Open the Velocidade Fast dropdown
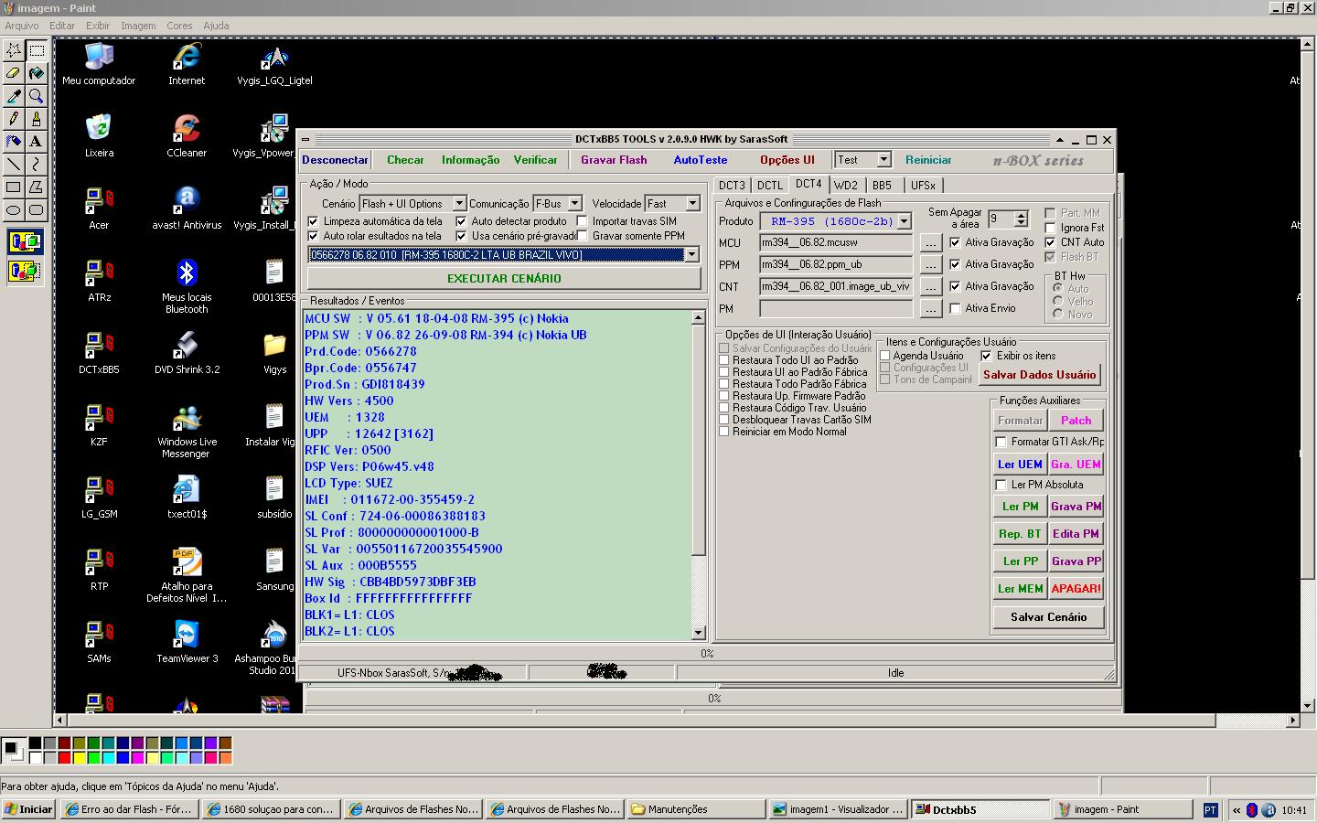 pyautogui.click(x=692, y=203)
